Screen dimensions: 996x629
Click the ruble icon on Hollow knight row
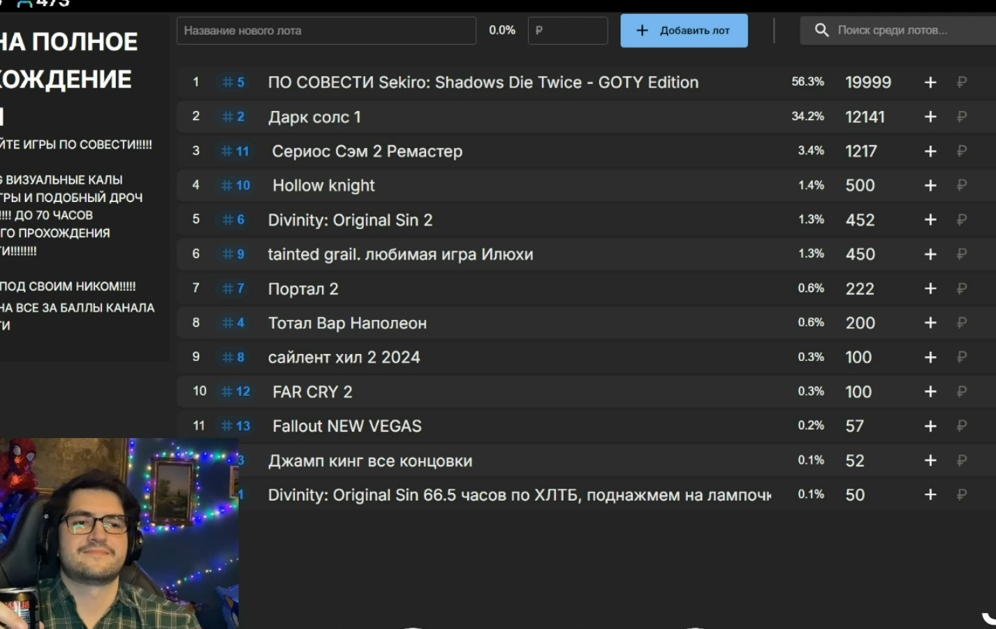click(x=961, y=185)
